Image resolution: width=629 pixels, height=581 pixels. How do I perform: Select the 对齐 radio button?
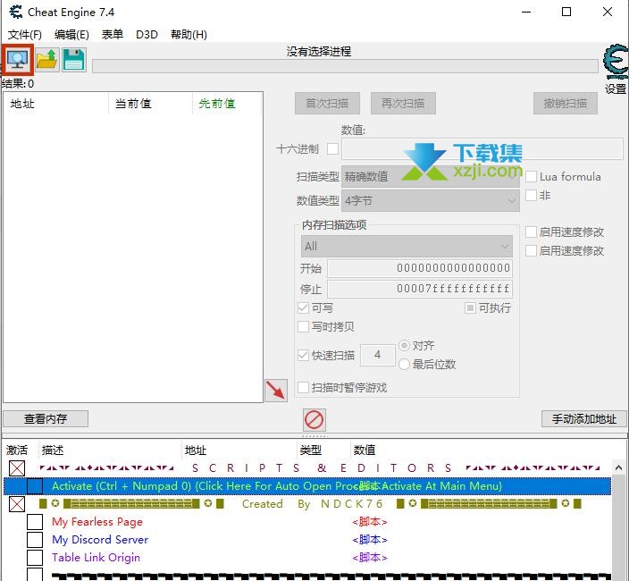point(405,345)
